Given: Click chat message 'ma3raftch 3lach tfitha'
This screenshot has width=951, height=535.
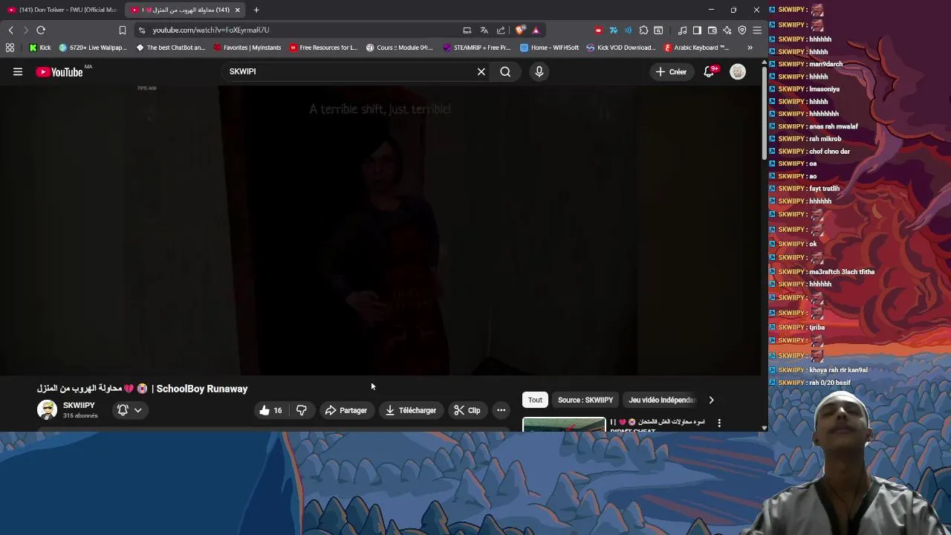Looking at the screenshot, I should coord(842,272).
